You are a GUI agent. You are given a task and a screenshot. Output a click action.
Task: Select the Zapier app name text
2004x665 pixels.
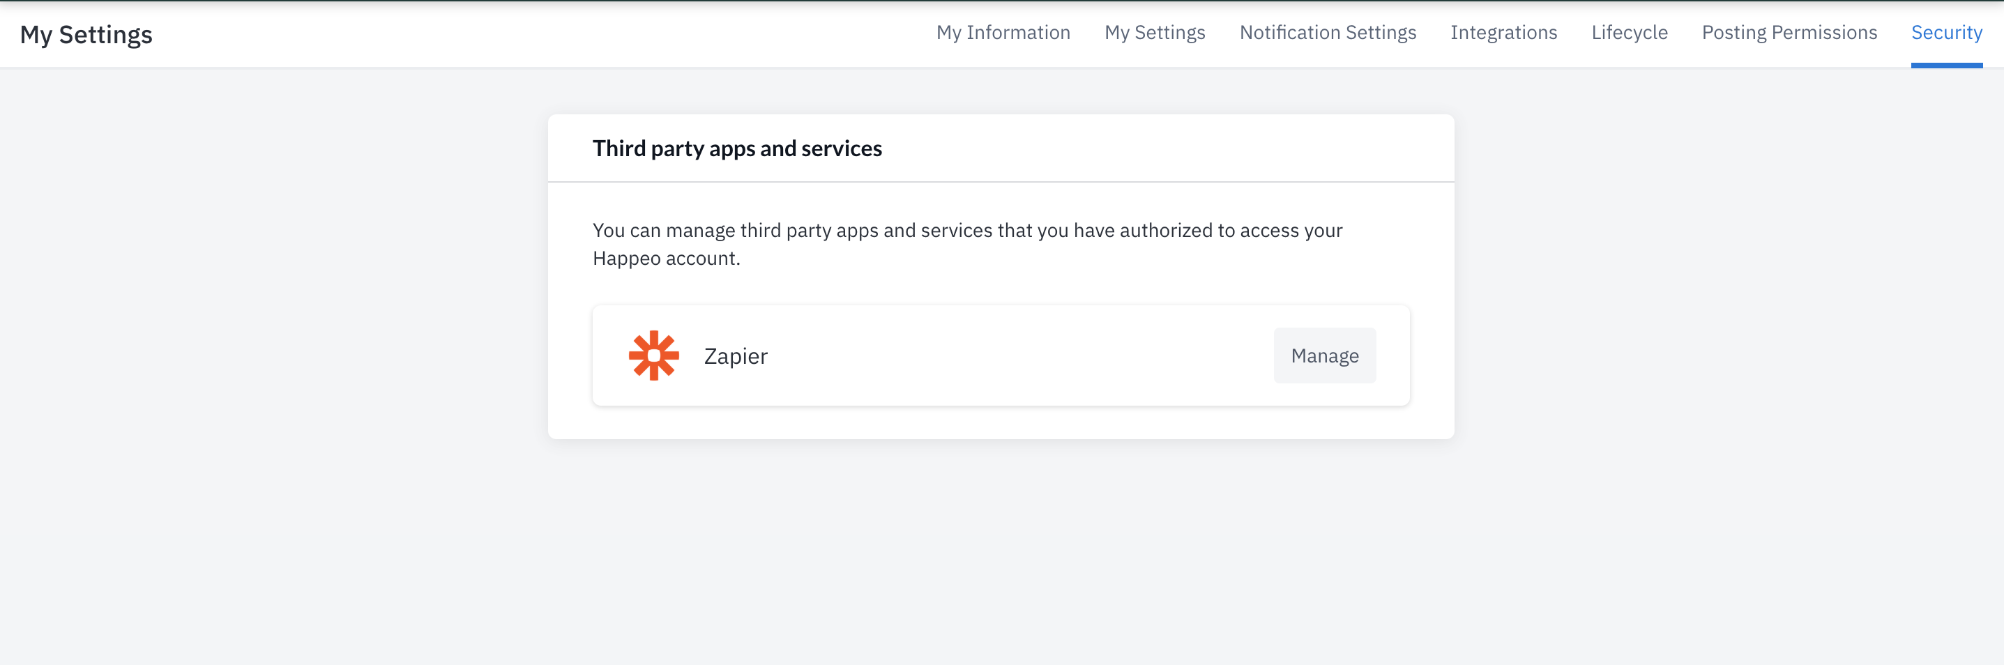click(x=735, y=356)
